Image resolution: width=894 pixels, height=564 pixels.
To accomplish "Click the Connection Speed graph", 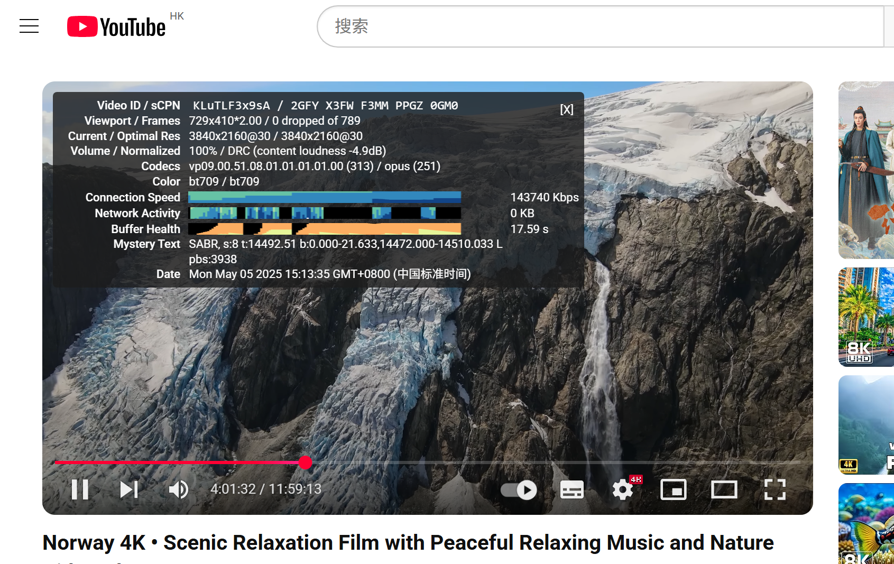I will [325, 197].
